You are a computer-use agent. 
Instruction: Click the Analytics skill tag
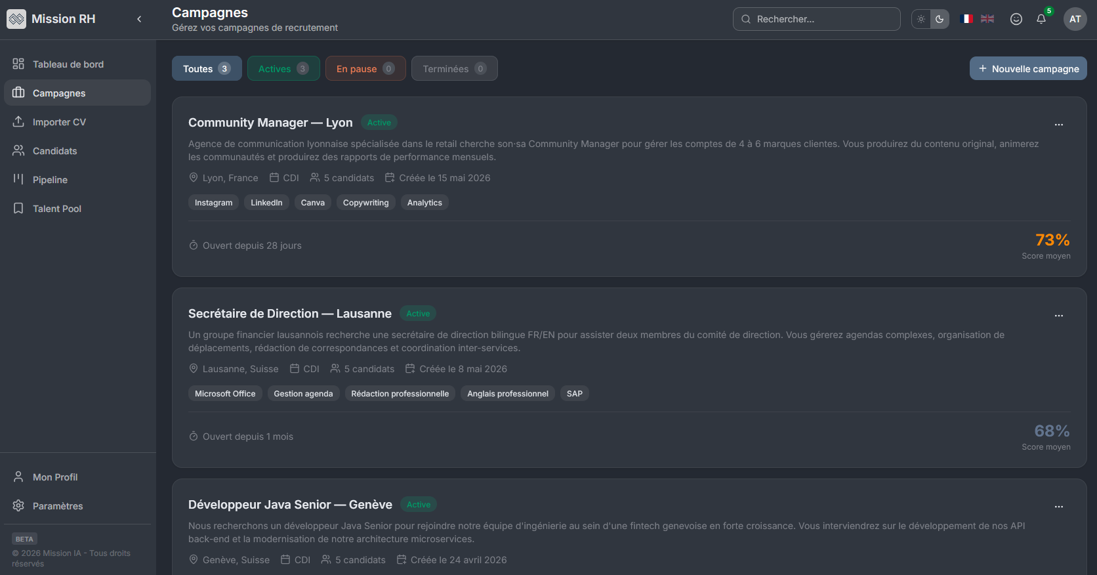coord(424,202)
